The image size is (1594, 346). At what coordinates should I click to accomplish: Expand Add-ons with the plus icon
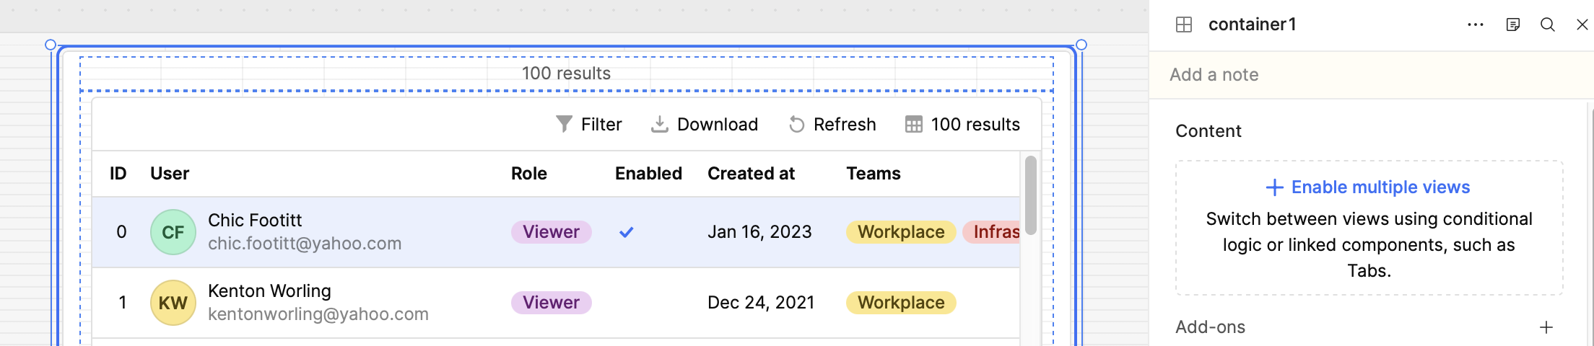1546,327
